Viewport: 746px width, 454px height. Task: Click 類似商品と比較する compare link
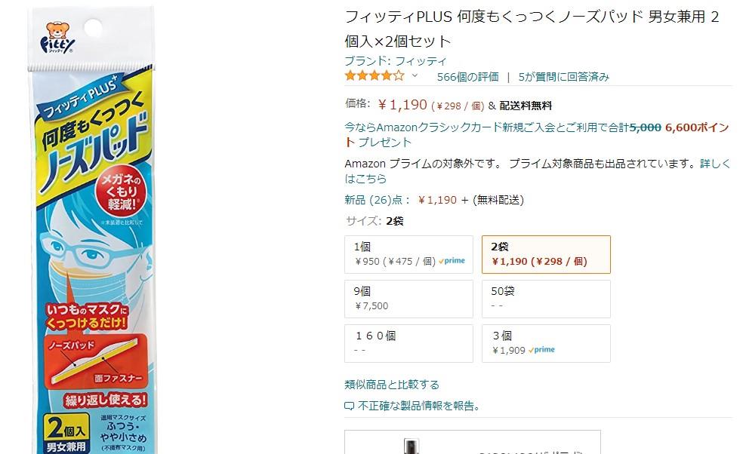(x=392, y=384)
